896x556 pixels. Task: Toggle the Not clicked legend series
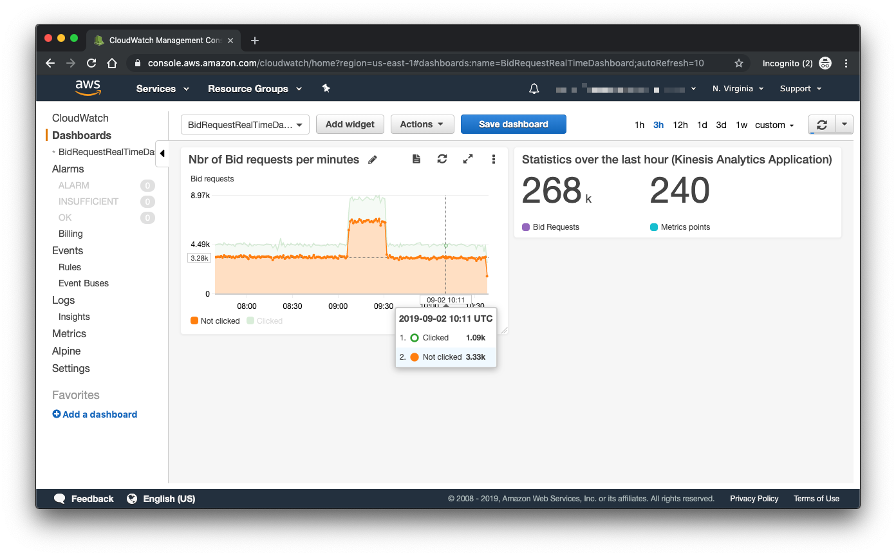[215, 320]
